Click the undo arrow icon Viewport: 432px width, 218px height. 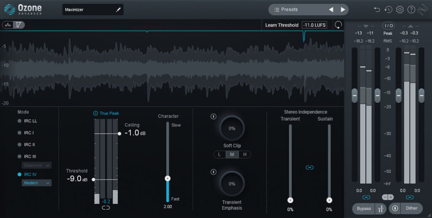tap(377, 9)
